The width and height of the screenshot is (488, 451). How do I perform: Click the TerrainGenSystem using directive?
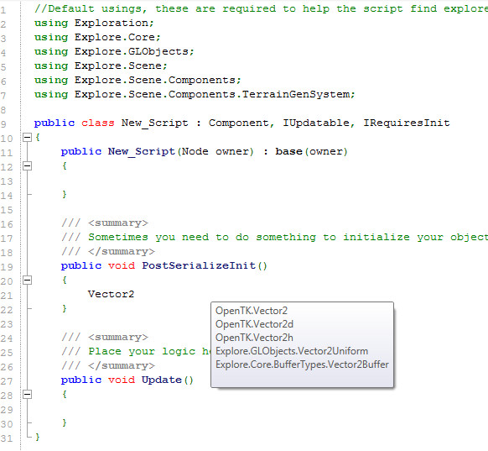(x=195, y=94)
